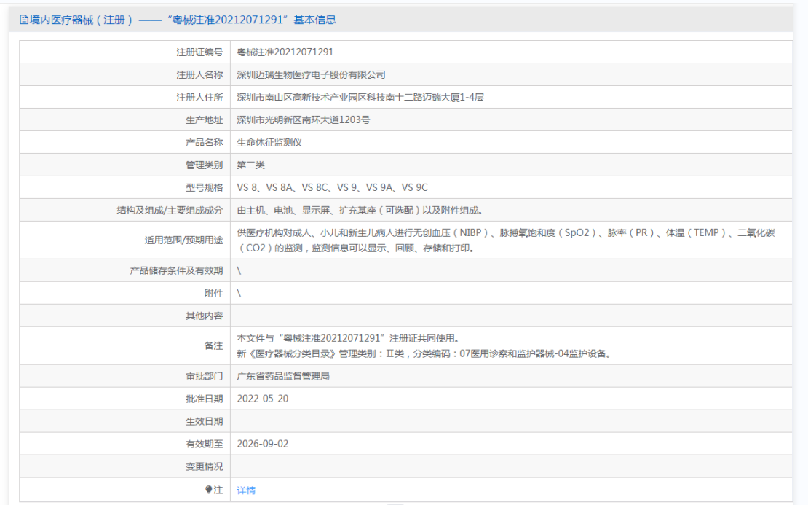Click the 备注 label

[213, 345]
